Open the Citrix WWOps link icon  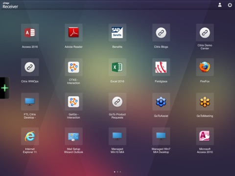pos(30,67)
